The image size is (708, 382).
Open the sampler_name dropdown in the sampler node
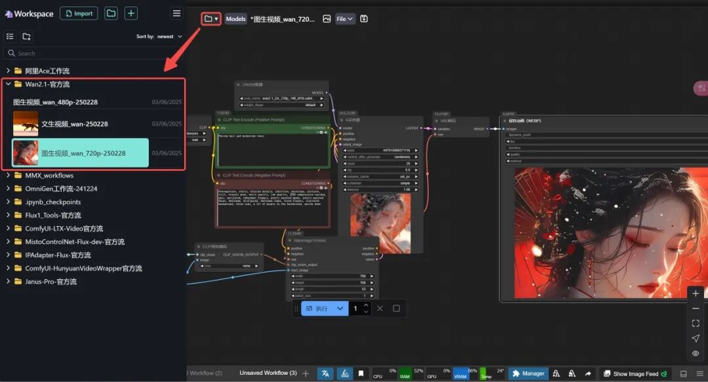click(381, 176)
